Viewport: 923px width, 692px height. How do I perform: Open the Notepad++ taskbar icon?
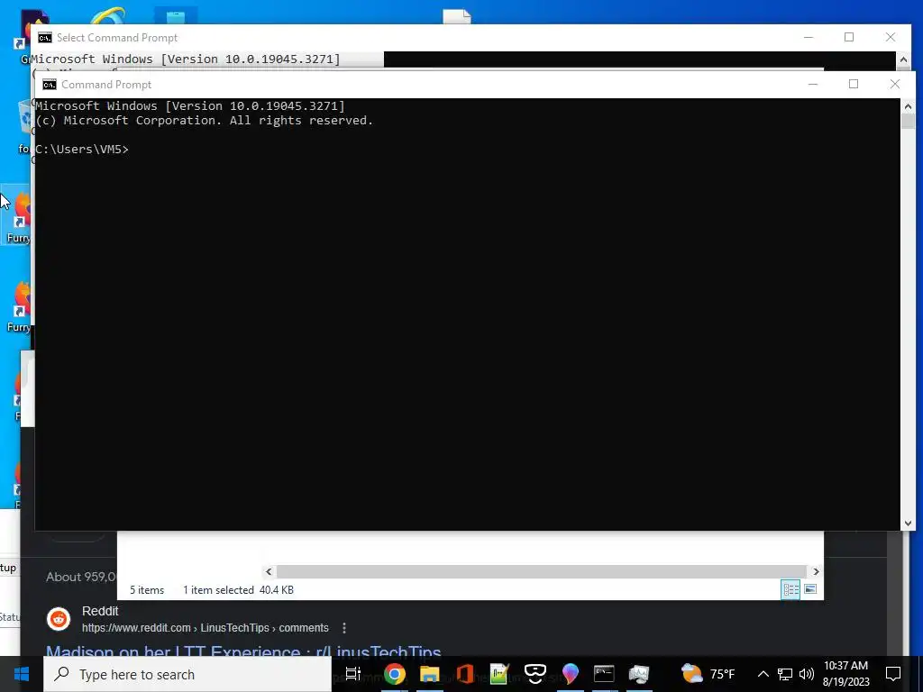click(499, 674)
